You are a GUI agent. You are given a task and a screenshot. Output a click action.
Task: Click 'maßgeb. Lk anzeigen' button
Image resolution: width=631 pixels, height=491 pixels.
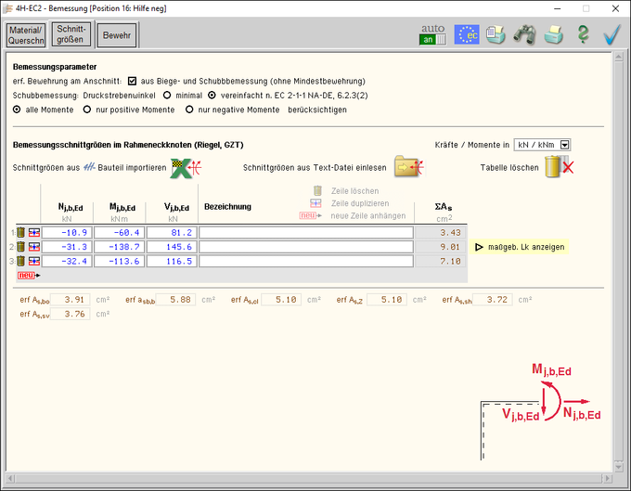520,247
